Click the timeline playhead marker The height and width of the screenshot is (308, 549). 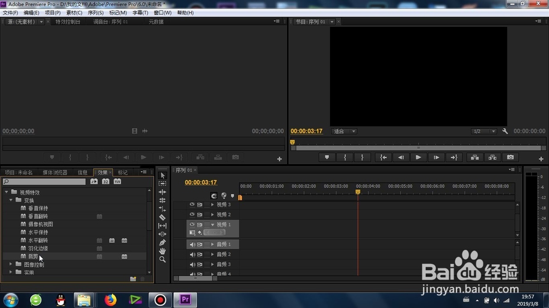358,192
